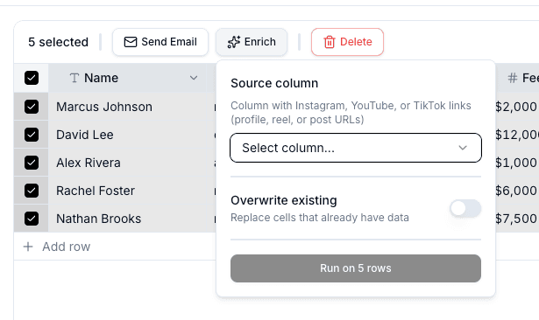Screen dimensions: 539x320
Task: Uncheck Alex Rivera row checkbox
Action: tap(32, 163)
